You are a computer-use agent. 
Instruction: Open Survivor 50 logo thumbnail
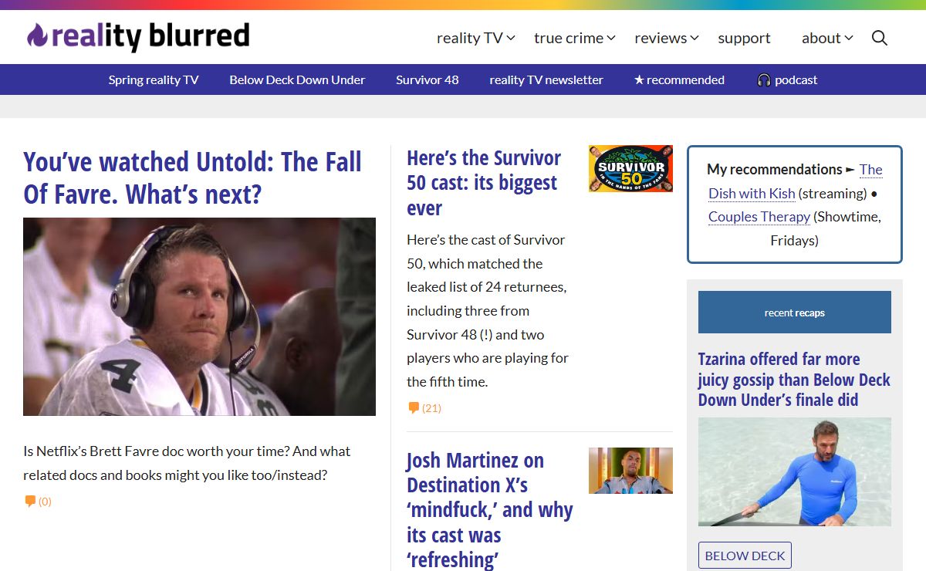click(630, 168)
